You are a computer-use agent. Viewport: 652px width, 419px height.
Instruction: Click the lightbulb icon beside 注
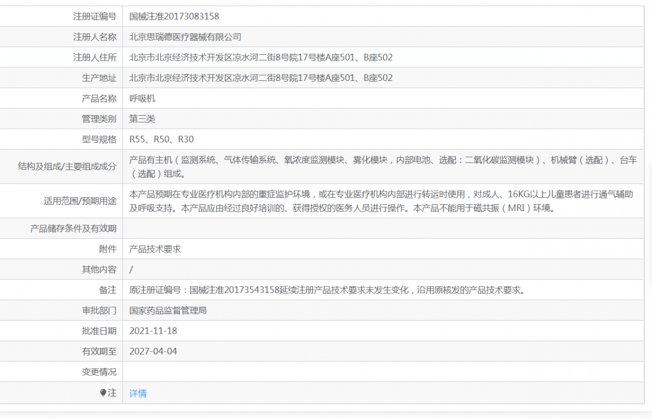103,393
